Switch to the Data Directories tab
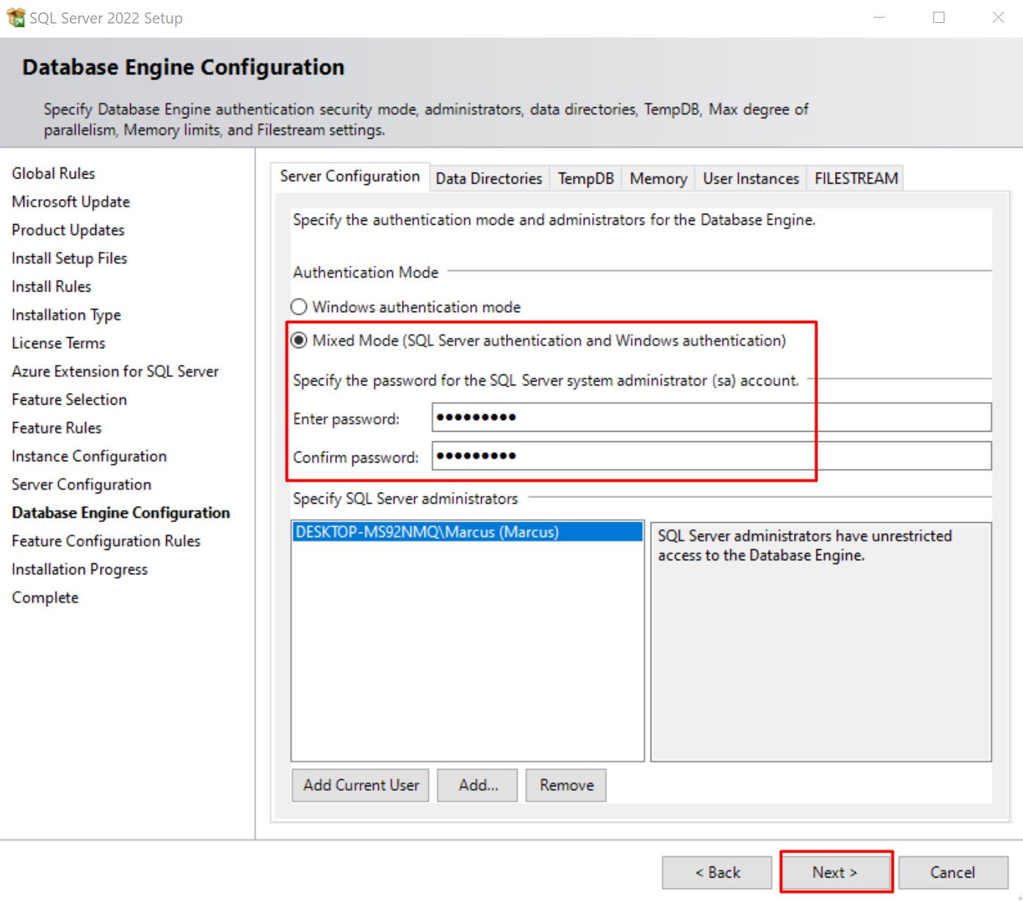The width and height of the screenshot is (1023, 901). [489, 178]
